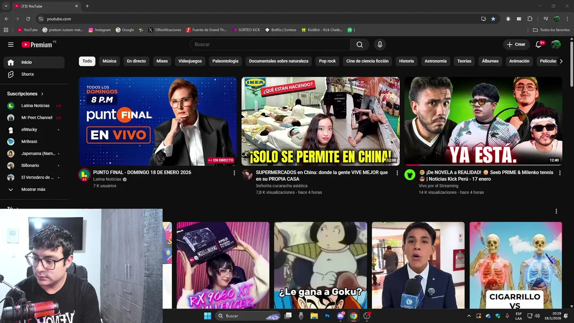Open Discord from the taskbar
Image resolution: width=574 pixels, height=323 pixels.
point(340,316)
